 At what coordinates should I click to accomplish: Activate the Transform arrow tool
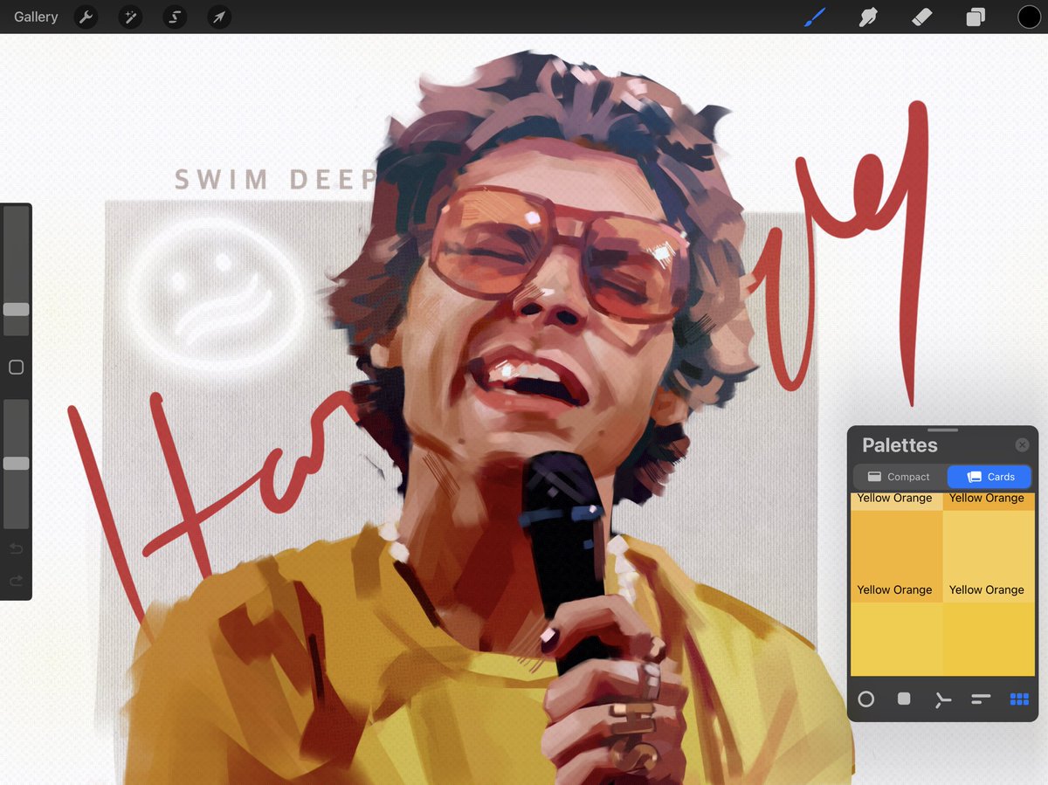click(219, 17)
